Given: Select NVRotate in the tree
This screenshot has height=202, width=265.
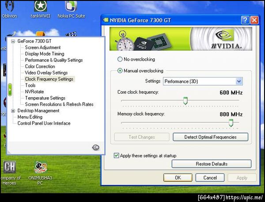Looking at the screenshot, I should point(34,92).
